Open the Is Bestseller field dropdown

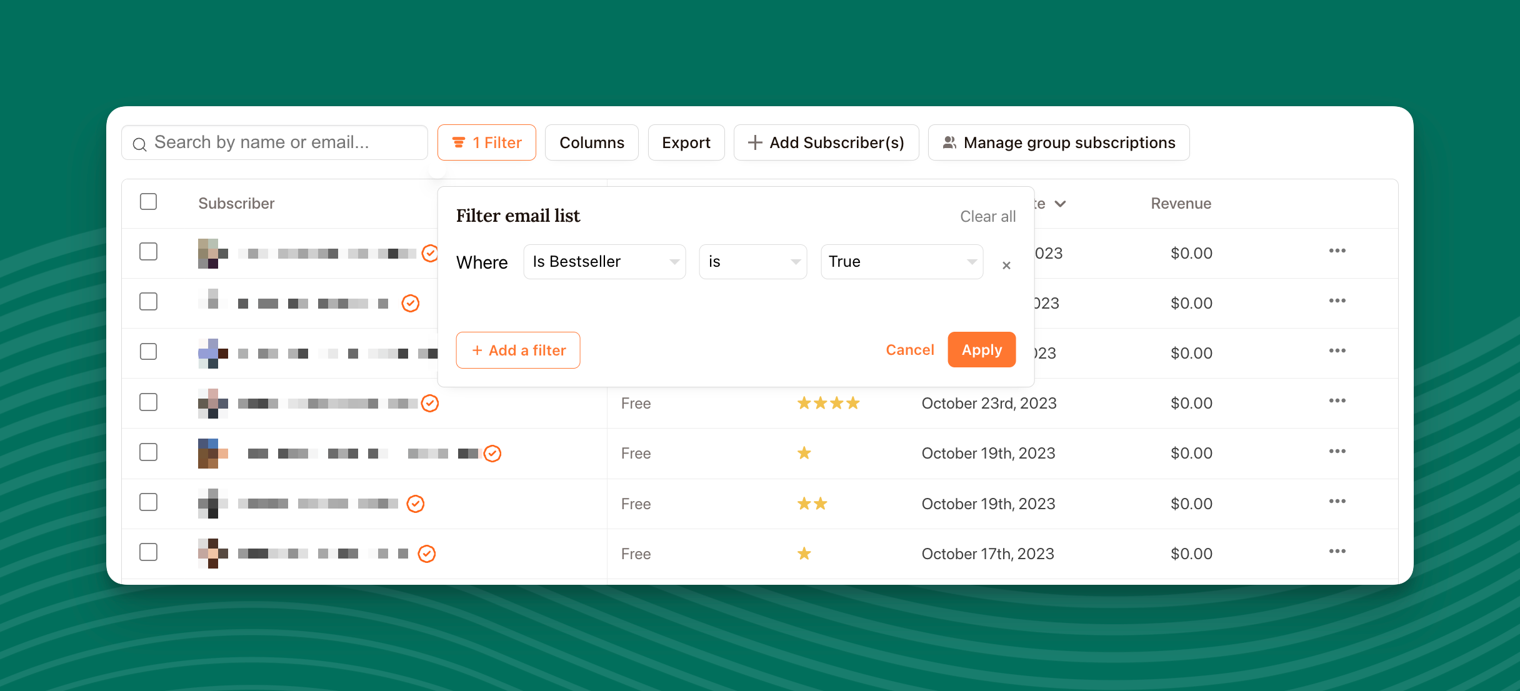pyautogui.click(x=604, y=262)
